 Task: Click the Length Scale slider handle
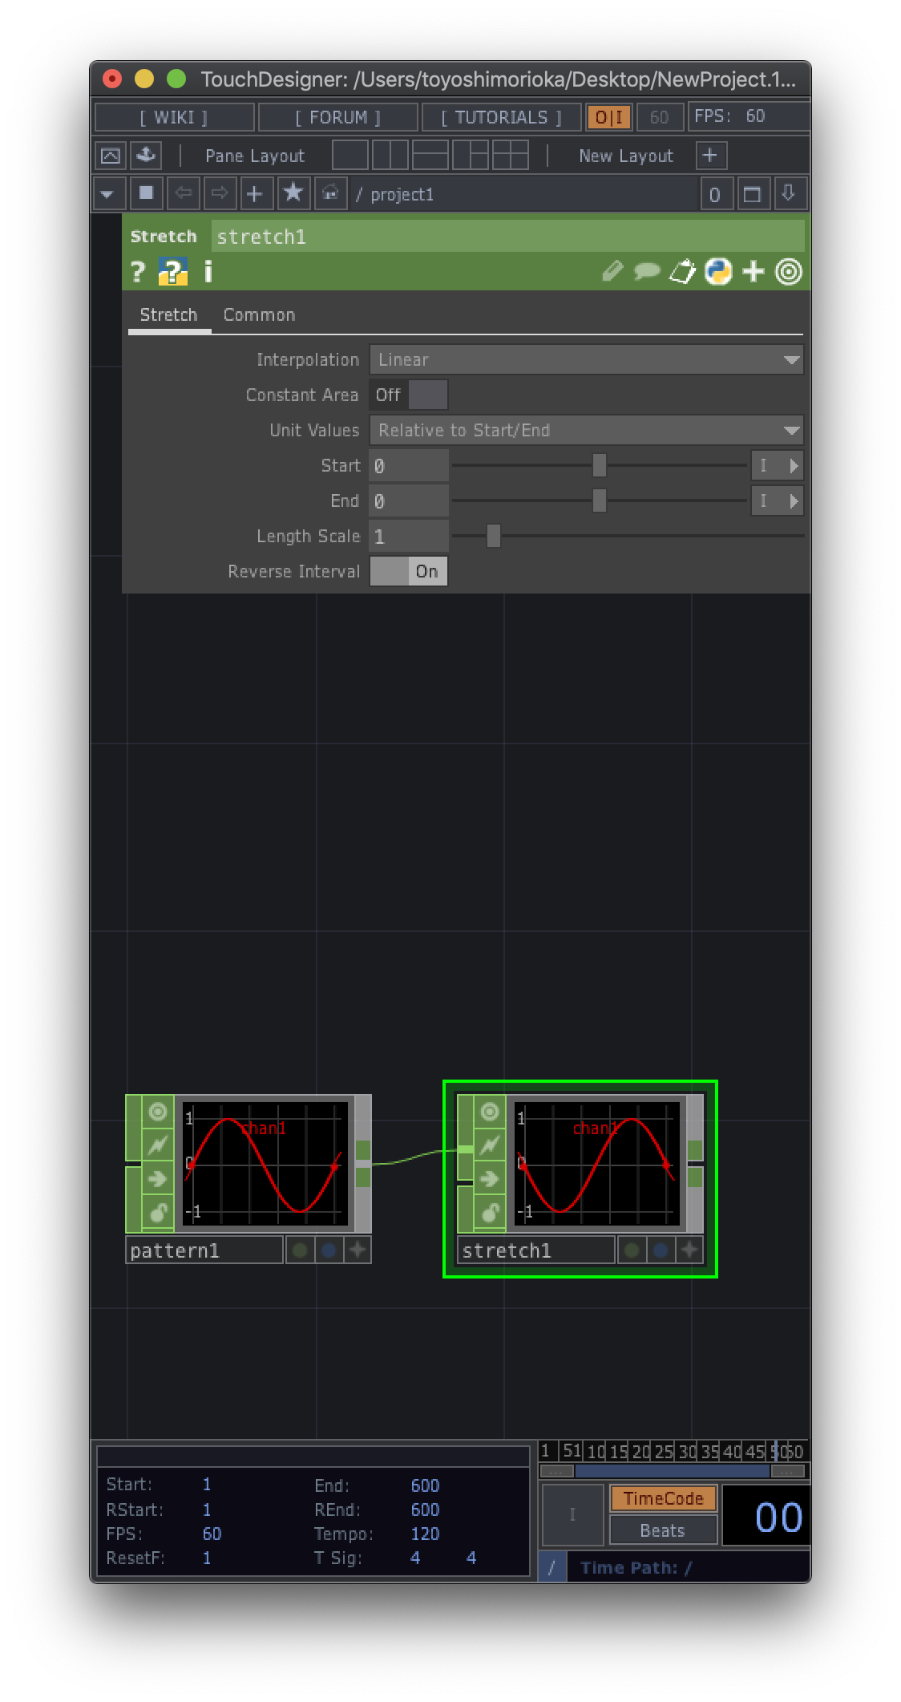point(494,536)
